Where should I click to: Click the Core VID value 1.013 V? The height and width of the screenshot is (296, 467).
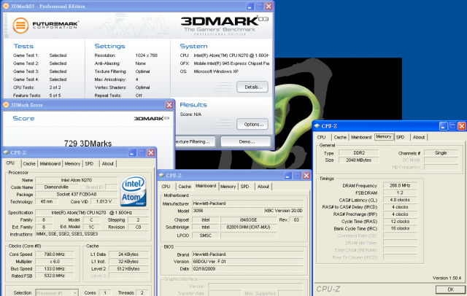point(104,201)
